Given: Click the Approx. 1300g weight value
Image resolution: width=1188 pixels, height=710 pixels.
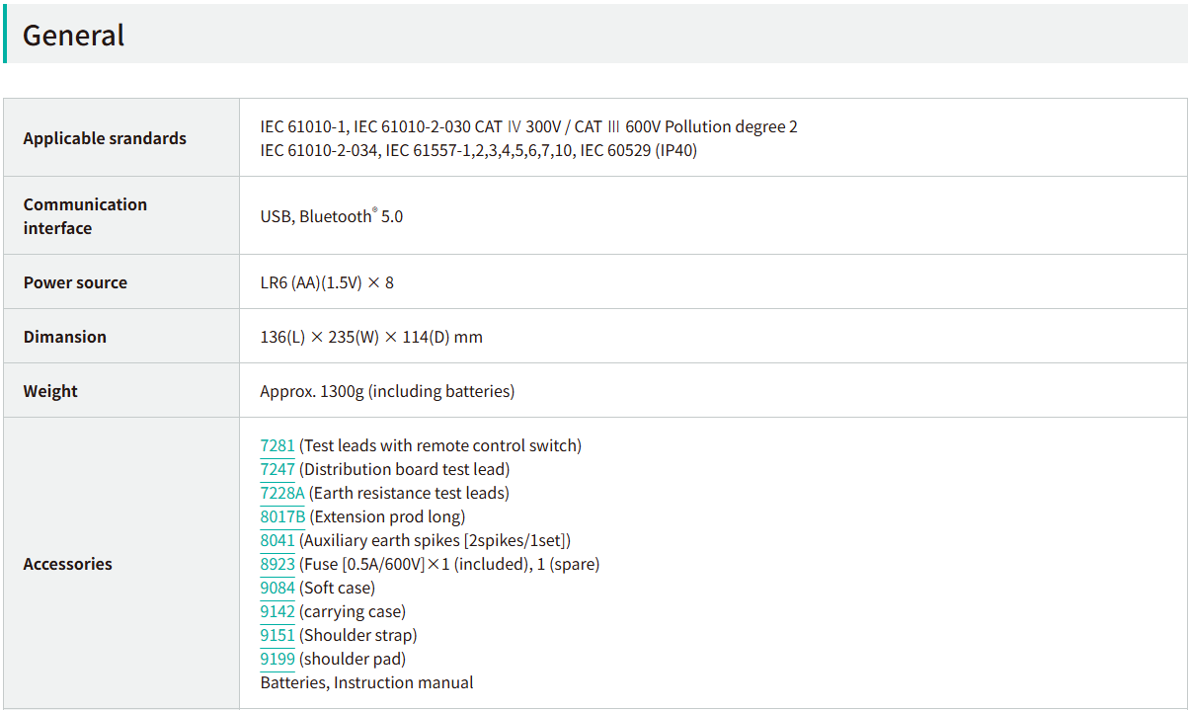Looking at the screenshot, I should (387, 391).
